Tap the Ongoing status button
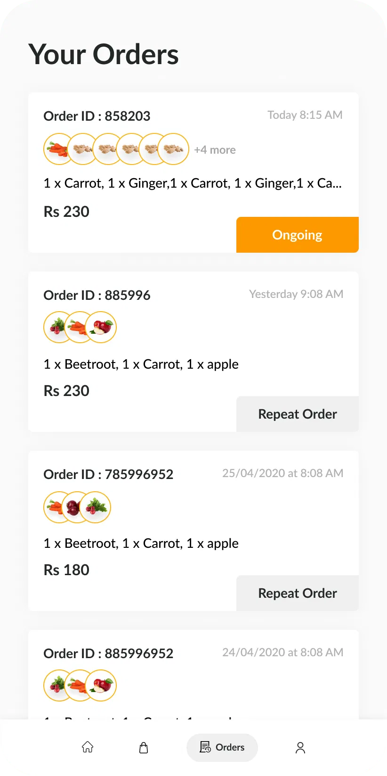Screen dimensions: 387x776 (x=297, y=235)
